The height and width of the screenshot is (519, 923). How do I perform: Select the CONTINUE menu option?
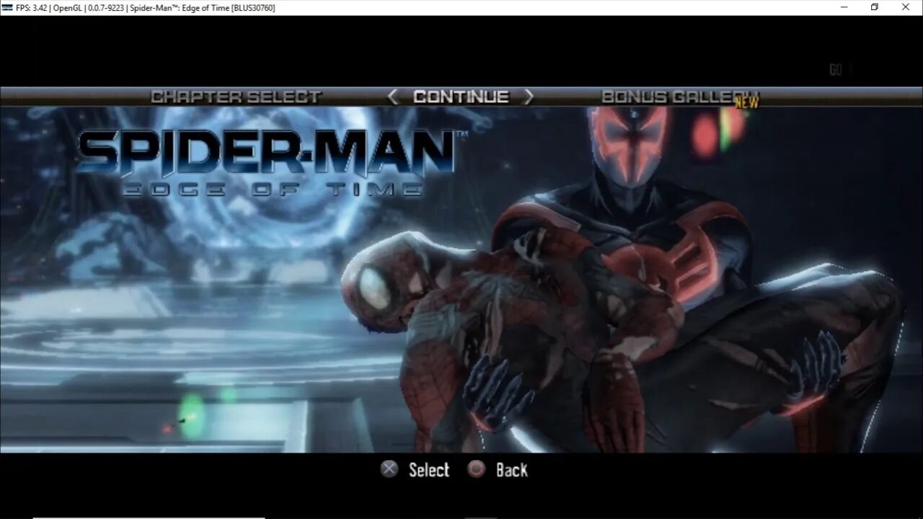461,97
